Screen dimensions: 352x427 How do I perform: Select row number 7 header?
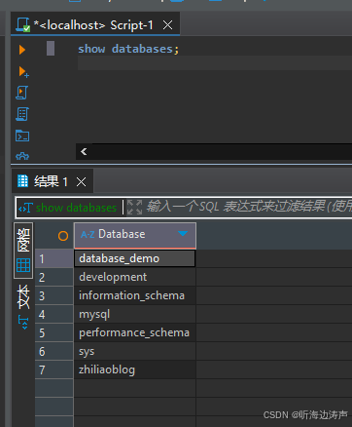54,369
